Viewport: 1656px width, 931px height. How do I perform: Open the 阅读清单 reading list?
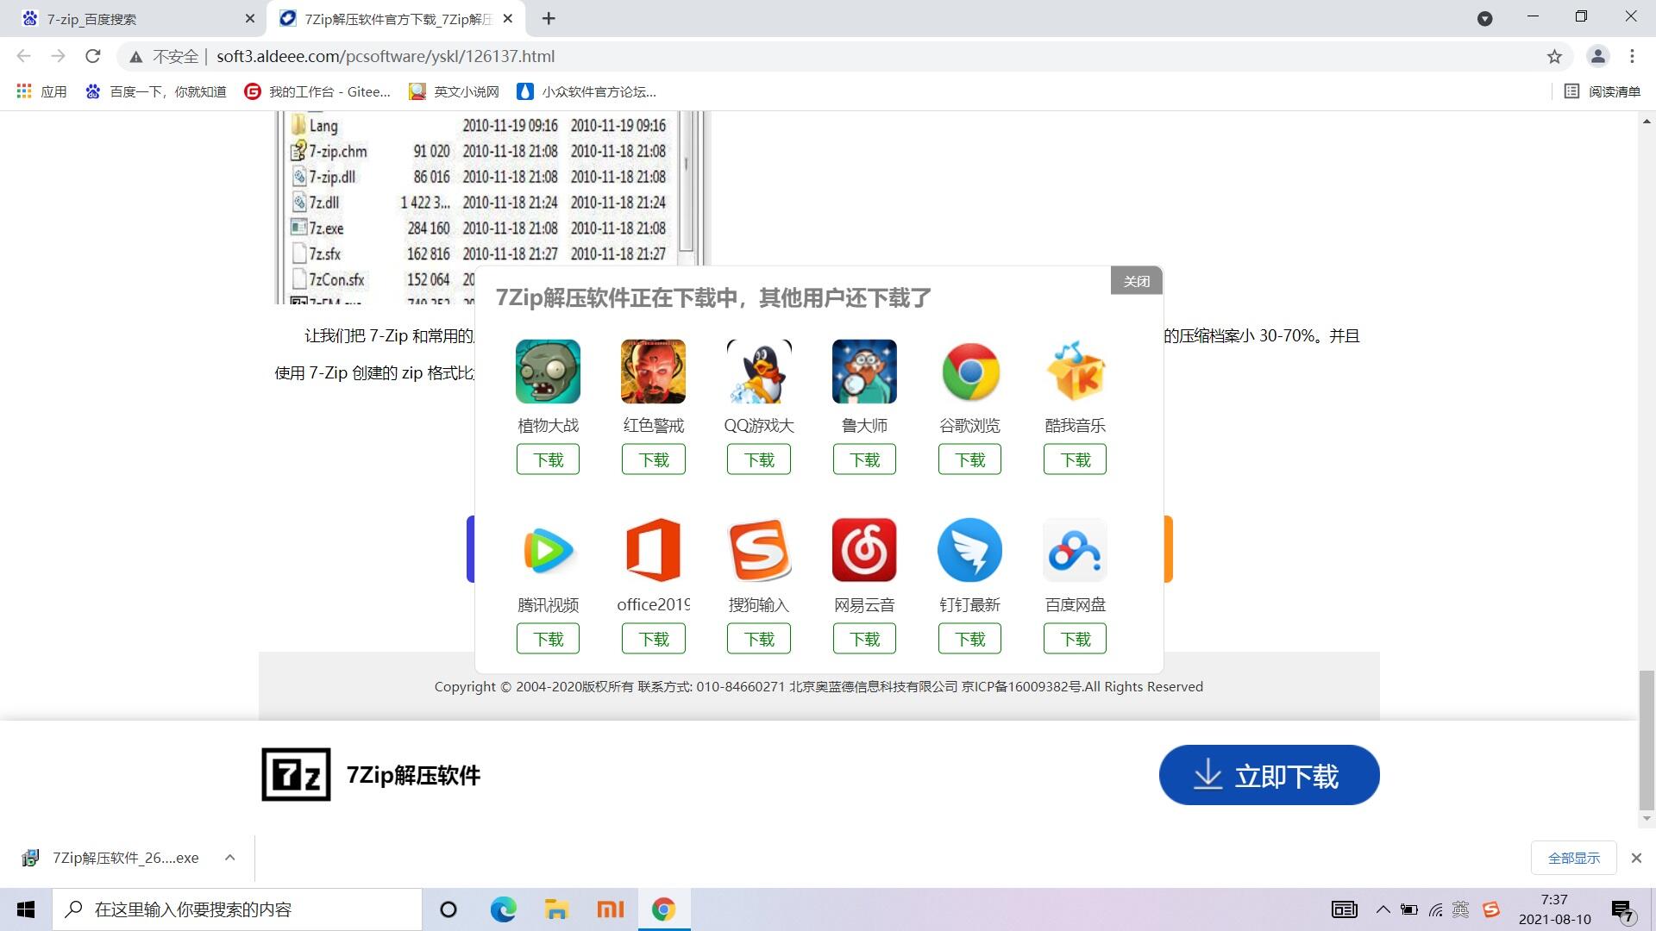click(x=1603, y=91)
